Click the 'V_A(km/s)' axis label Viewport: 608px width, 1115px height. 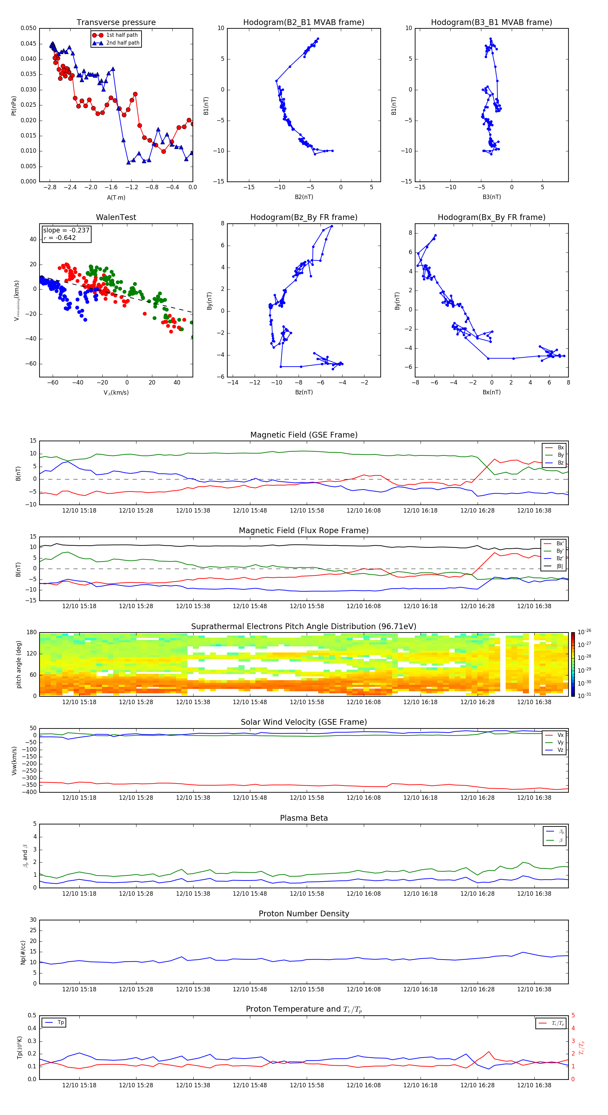(116, 393)
